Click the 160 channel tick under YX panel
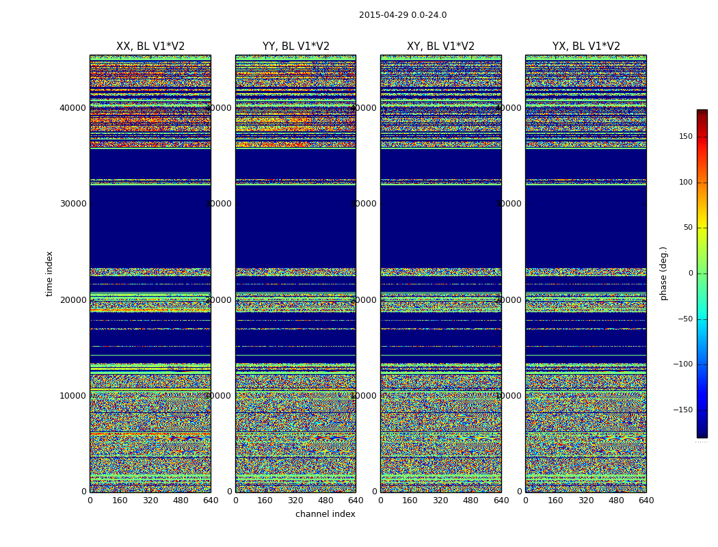Viewport: 718px width, 547px height. coord(555,501)
